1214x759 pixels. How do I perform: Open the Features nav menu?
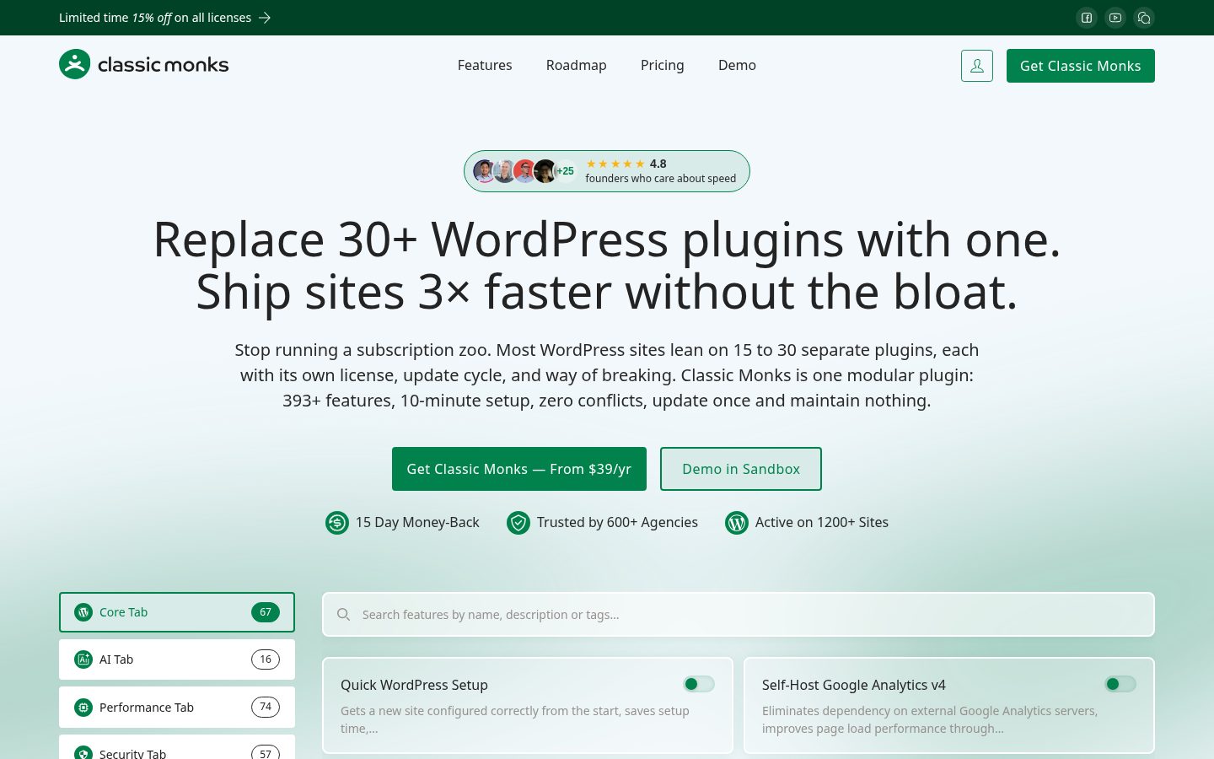[485, 65]
